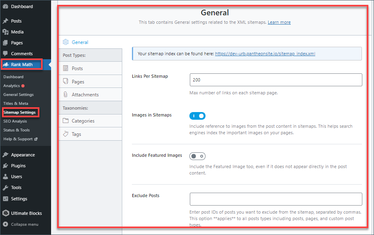Screen dimensions: 374x235
Task: Click the Plugins plug icon
Action: 5,166
